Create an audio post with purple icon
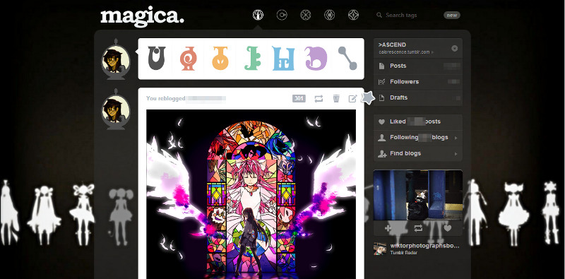This screenshot has width=565, height=279. click(x=316, y=59)
